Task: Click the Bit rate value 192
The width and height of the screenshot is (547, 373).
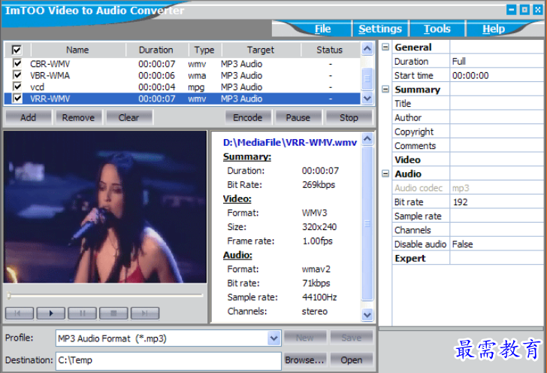Action: (x=497, y=202)
